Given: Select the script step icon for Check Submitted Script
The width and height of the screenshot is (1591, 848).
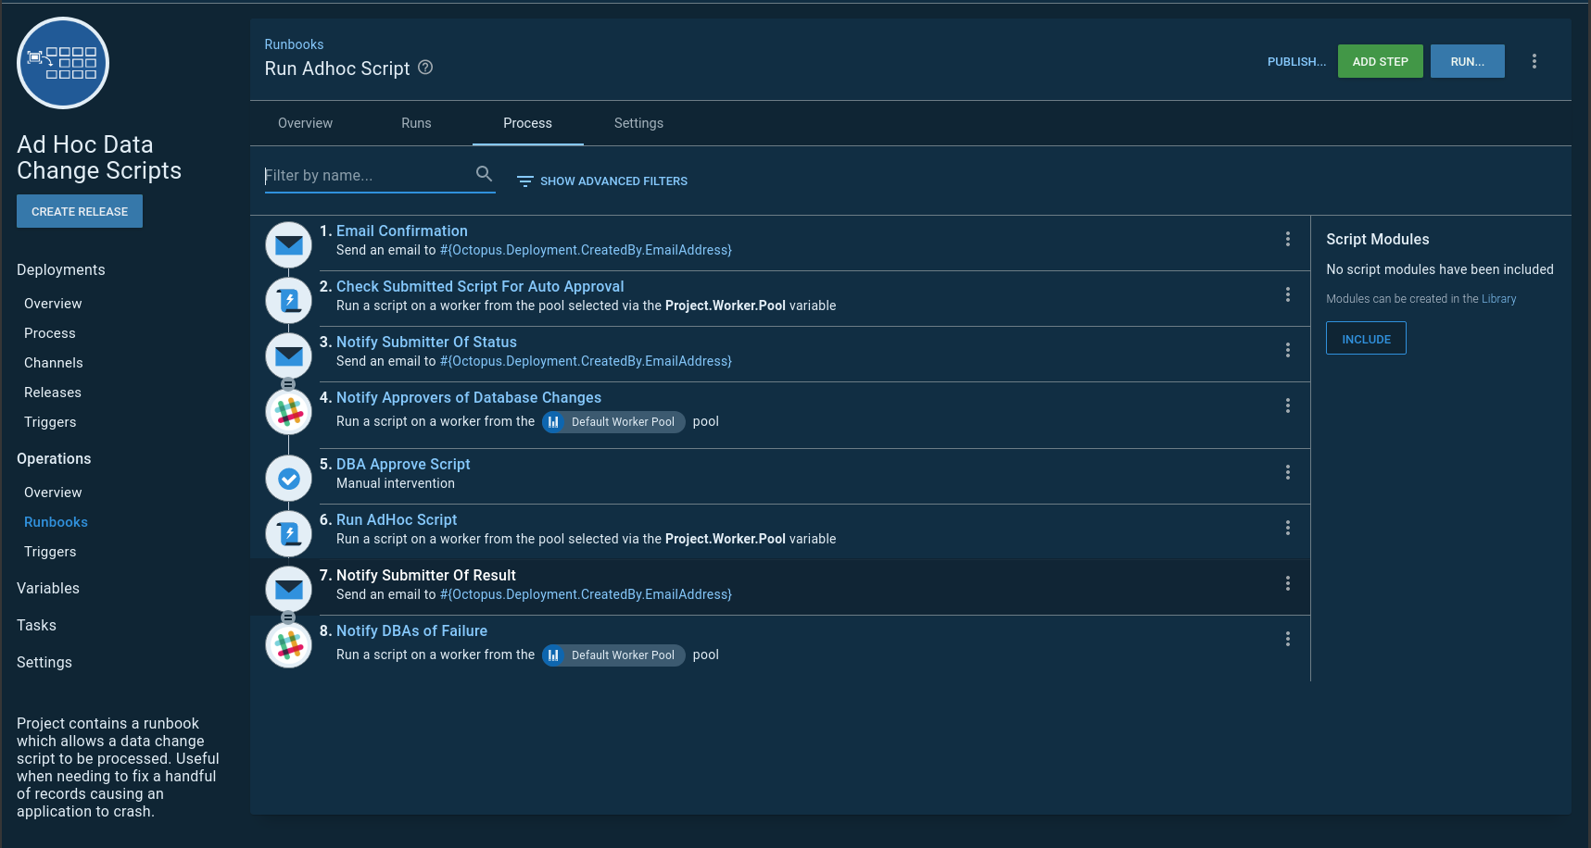Looking at the screenshot, I should coord(288,300).
